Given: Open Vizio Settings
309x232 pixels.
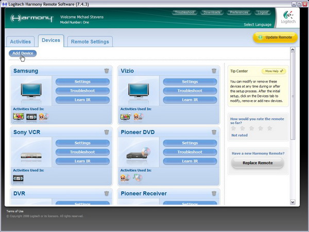Looking at the screenshot, I should click(190, 81).
